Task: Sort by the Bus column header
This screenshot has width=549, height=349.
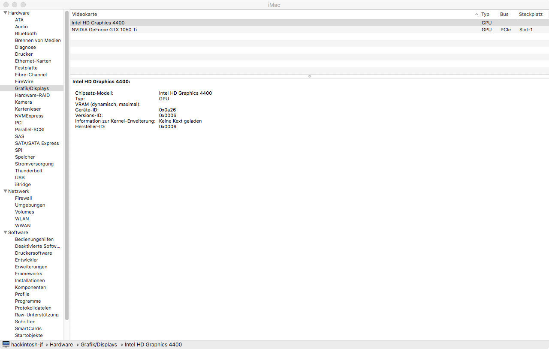Action: tap(508, 14)
